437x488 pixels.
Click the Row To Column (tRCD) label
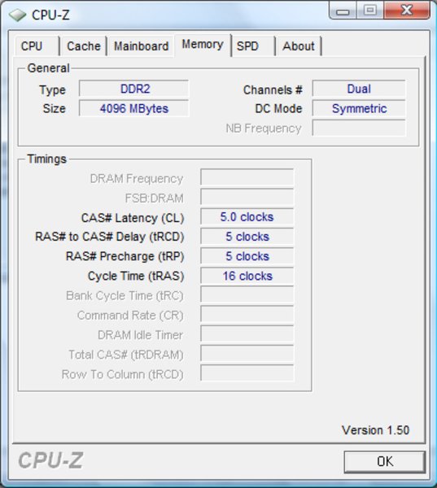(x=122, y=374)
